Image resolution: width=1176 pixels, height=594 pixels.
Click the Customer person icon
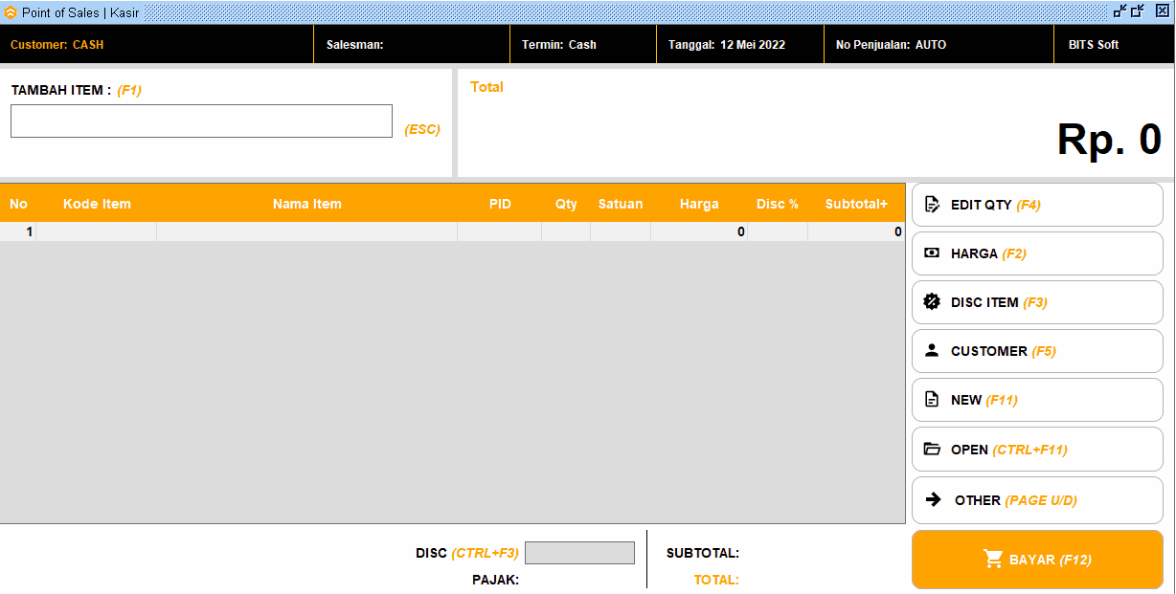932,351
